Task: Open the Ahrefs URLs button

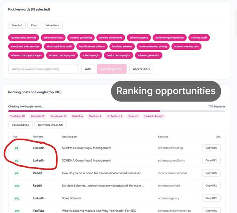Action: (x=141, y=69)
